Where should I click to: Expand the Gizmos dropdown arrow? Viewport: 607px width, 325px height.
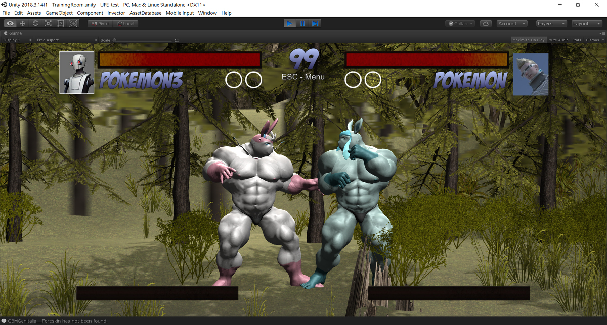click(x=603, y=40)
